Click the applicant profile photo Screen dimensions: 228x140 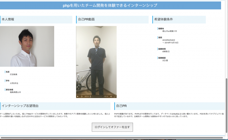(27, 46)
